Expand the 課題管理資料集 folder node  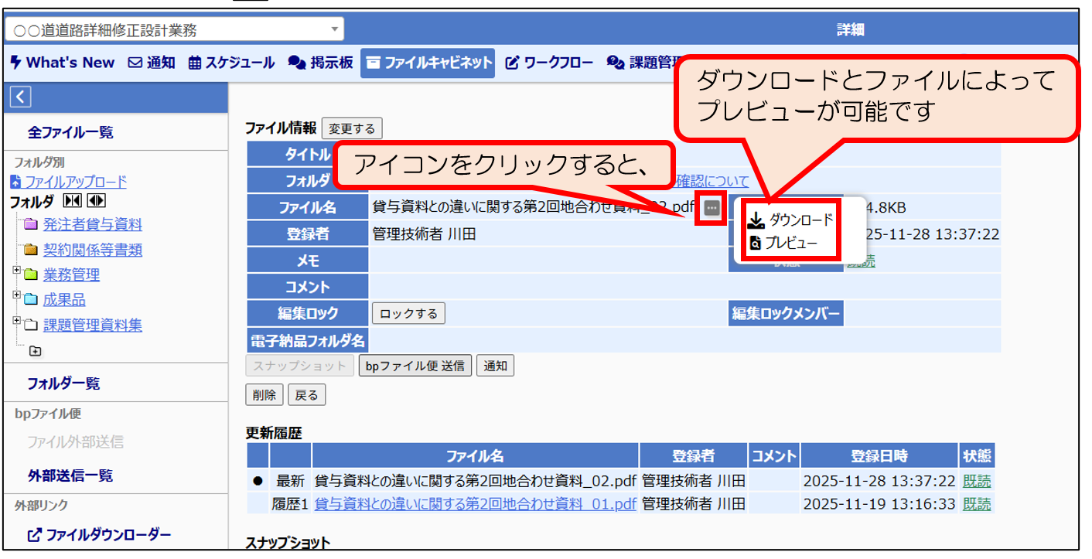pos(16,322)
